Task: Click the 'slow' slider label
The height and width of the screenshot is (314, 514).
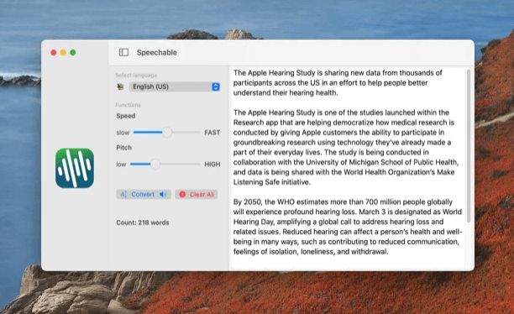Action: pyautogui.click(x=123, y=133)
